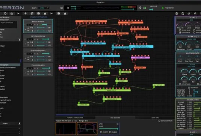This screenshot has height=136, width=201.
Task: Open the Zoom percentage dropdown
Action: [x=44, y=8]
